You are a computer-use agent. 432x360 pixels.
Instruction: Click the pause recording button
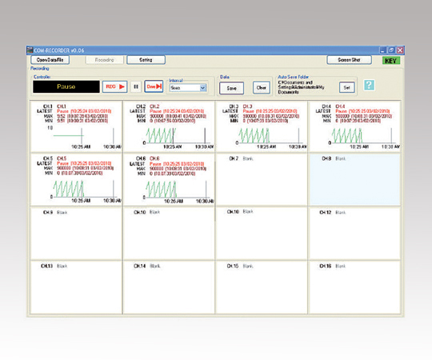(x=136, y=86)
